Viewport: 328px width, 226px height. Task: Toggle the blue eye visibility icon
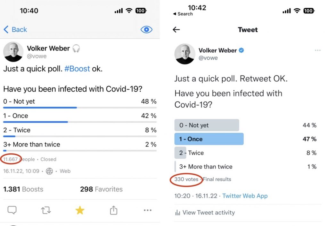[x=146, y=30]
